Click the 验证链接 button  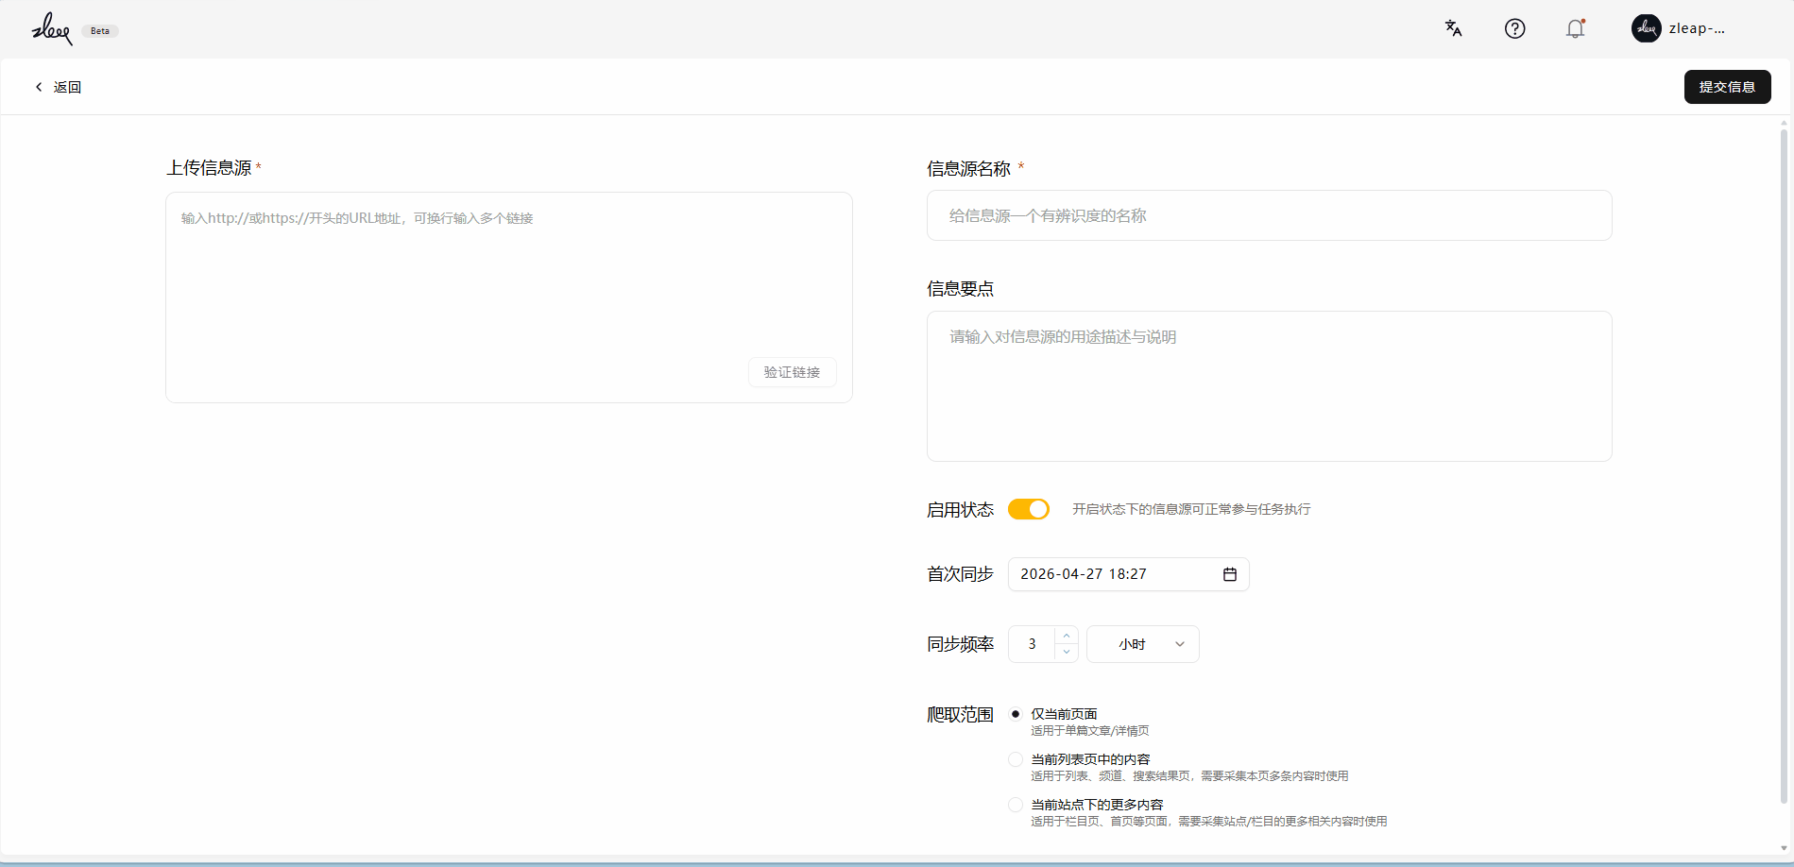[x=792, y=372]
